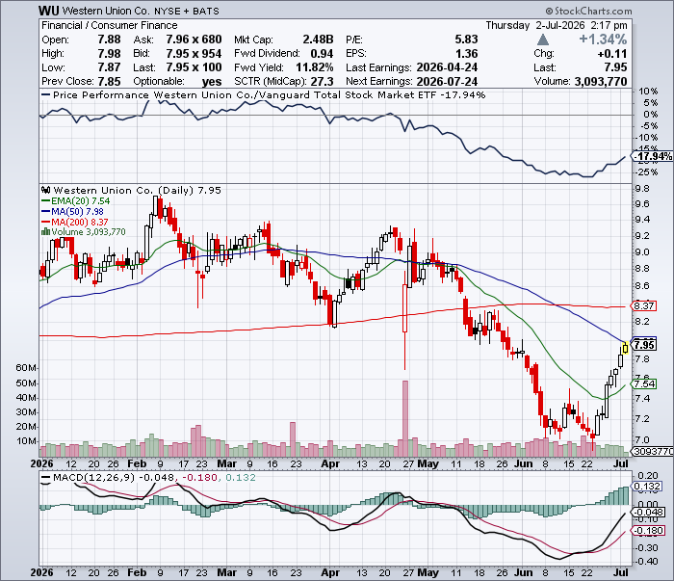Click the 7.54 green EMA axis tag
Viewport: 674px width, 581px height.
click(x=645, y=383)
